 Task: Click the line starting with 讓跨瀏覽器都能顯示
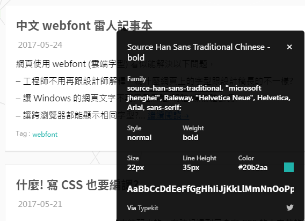click(81, 115)
